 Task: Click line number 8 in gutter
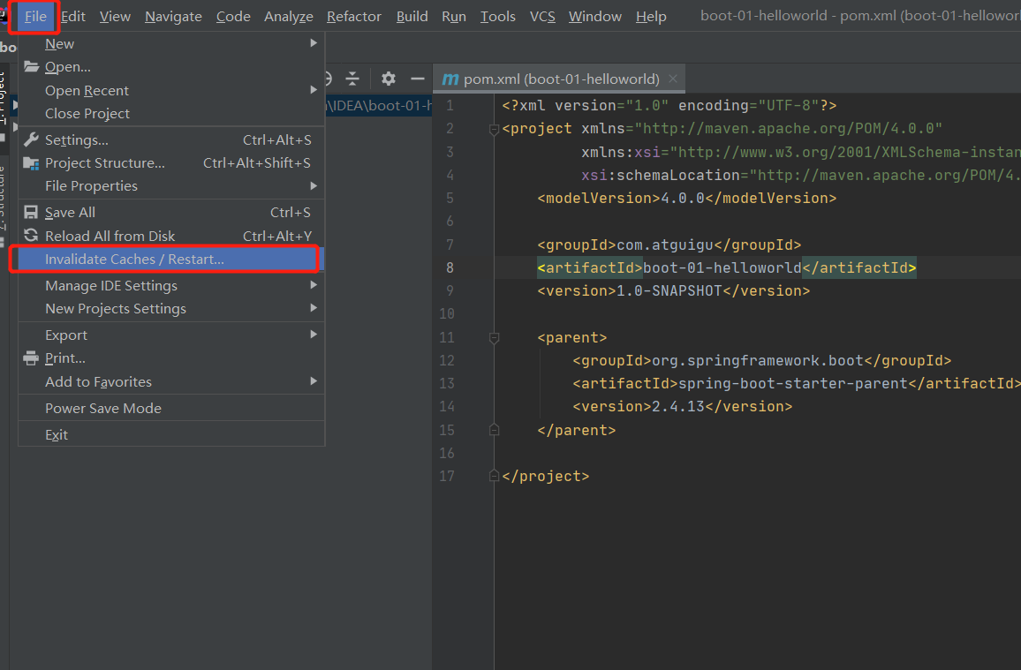coord(450,267)
